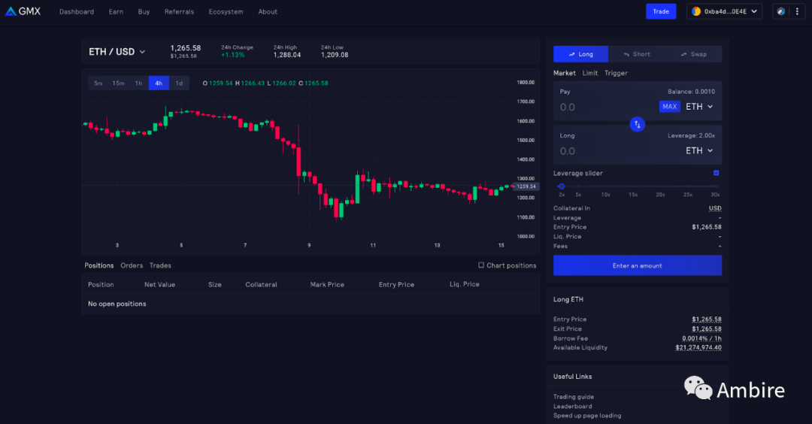Image resolution: width=812 pixels, height=424 pixels.
Task: Select Market order type
Action: pos(564,73)
